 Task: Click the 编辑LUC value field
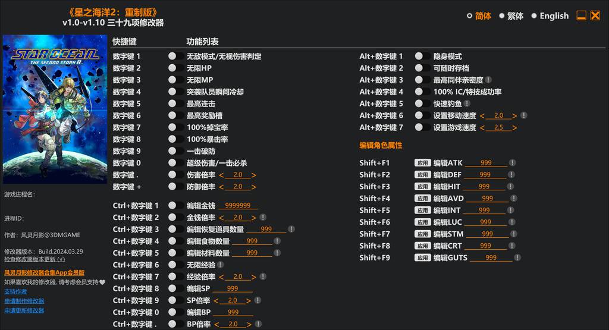485,222
